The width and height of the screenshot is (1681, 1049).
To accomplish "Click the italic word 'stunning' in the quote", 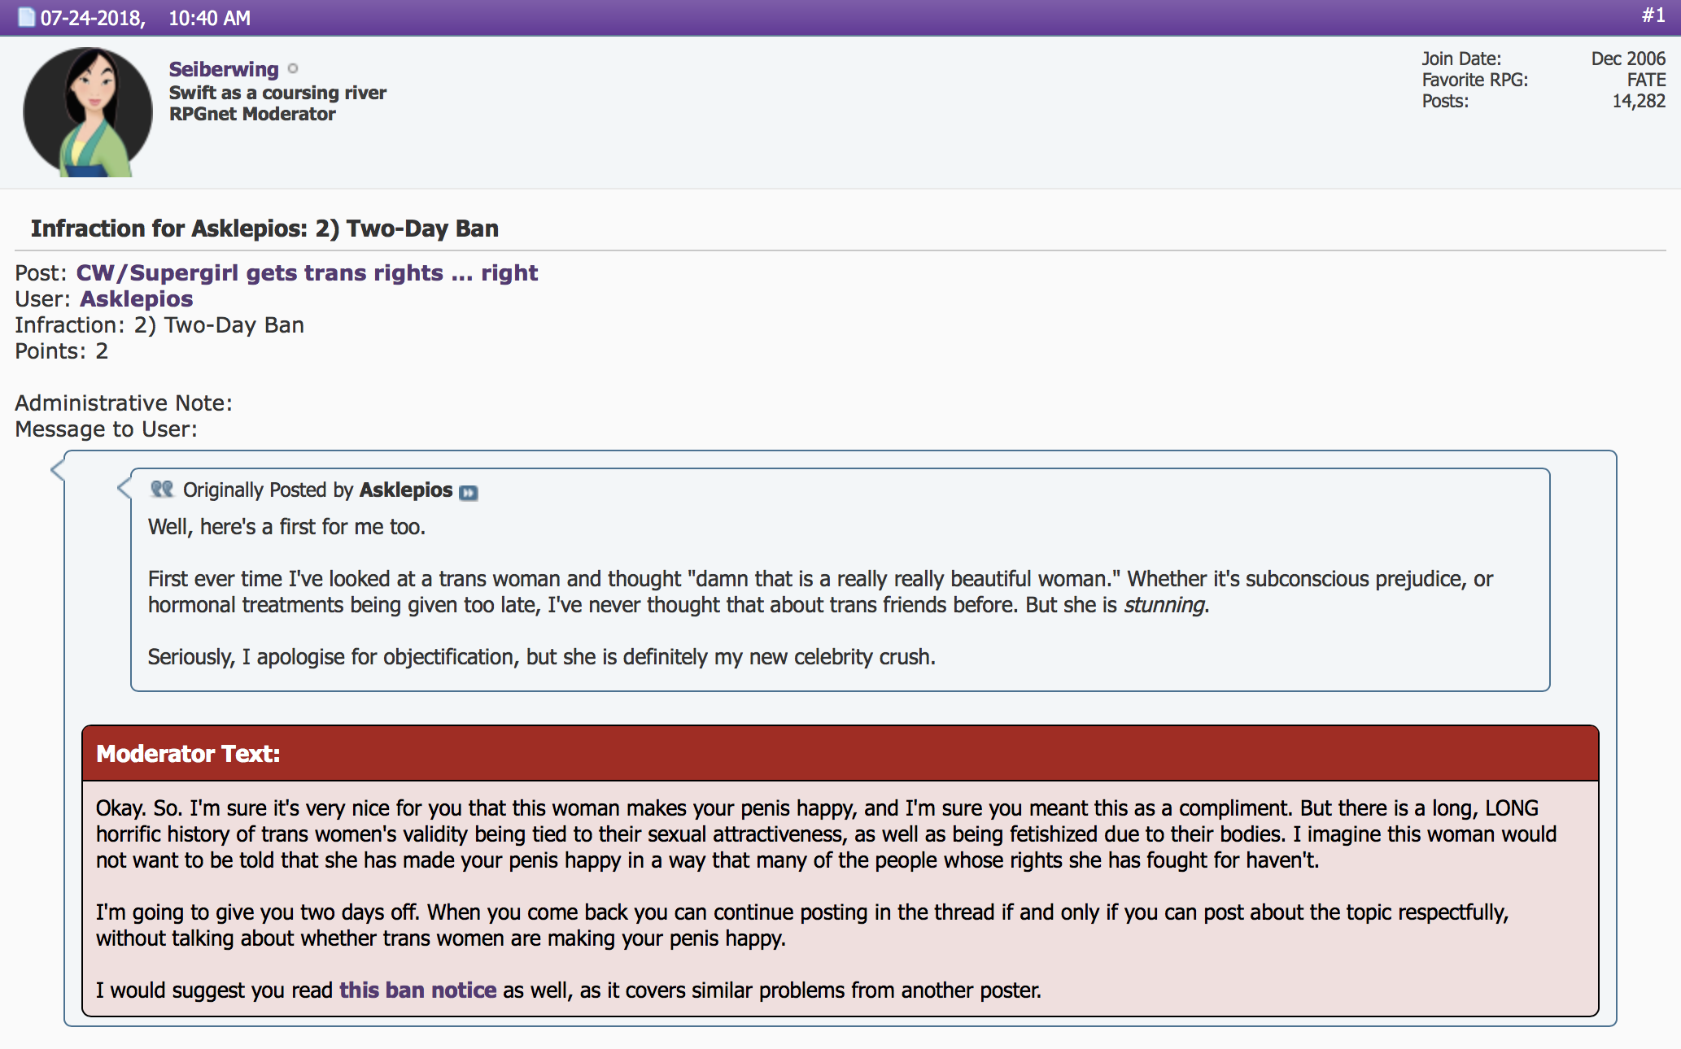I will click(x=1164, y=604).
